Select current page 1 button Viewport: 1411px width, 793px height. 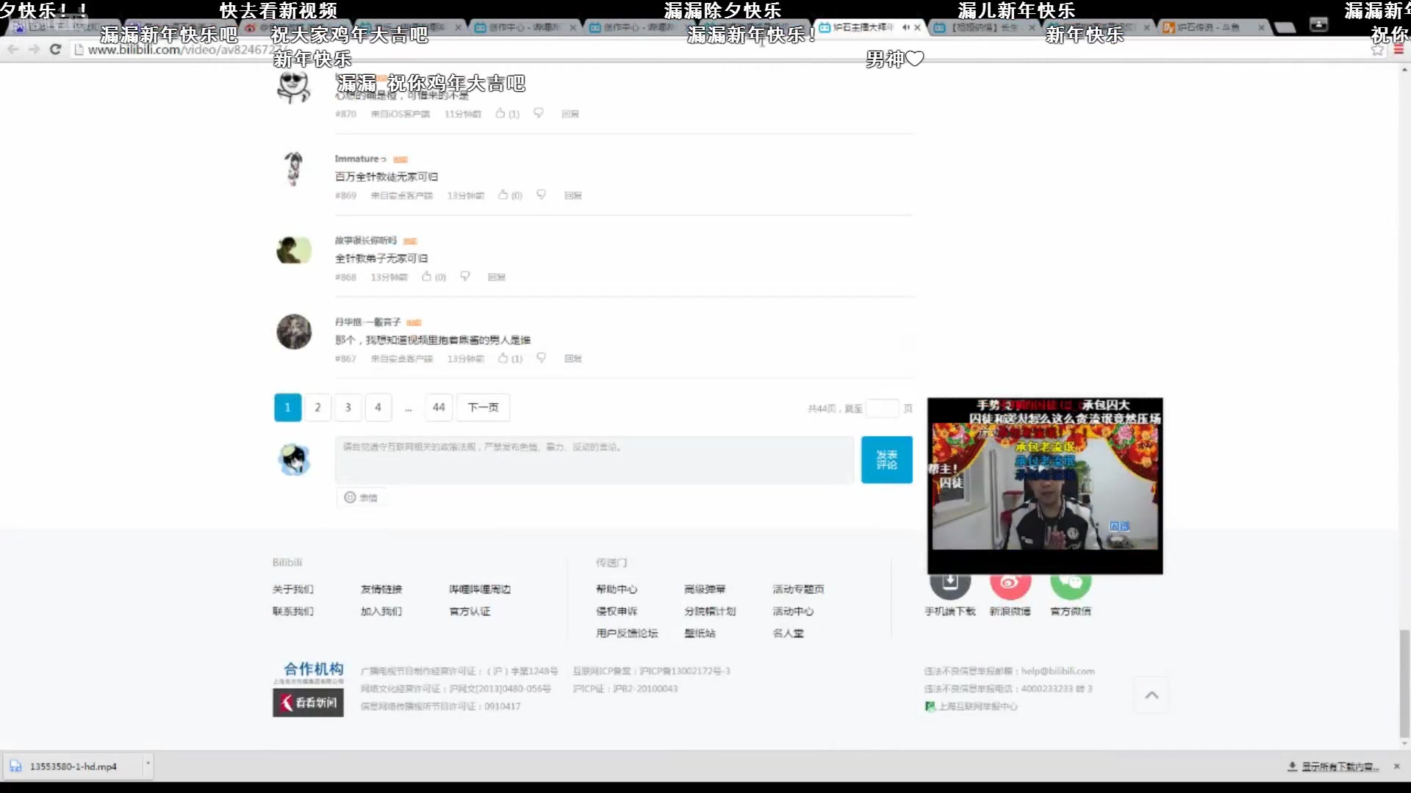coord(288,408)
